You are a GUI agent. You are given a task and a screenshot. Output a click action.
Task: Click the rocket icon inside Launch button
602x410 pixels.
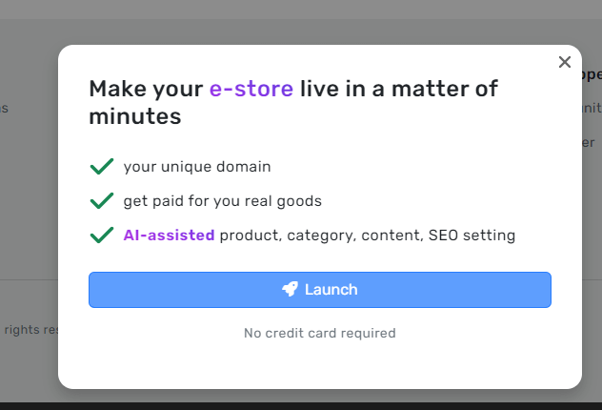pos(290,289)
